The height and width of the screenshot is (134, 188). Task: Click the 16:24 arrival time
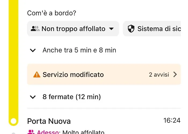coord(172,120)
